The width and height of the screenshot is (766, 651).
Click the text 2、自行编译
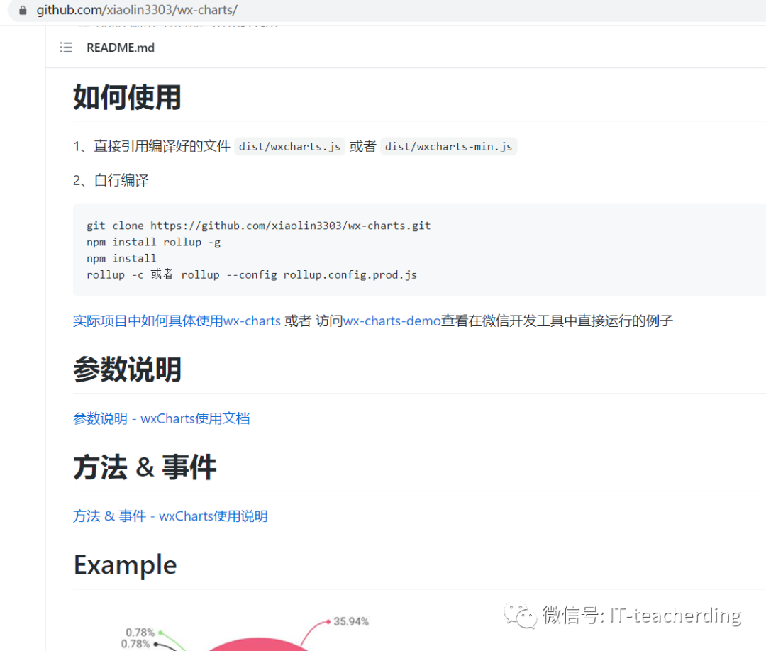[x=111, y=181]
